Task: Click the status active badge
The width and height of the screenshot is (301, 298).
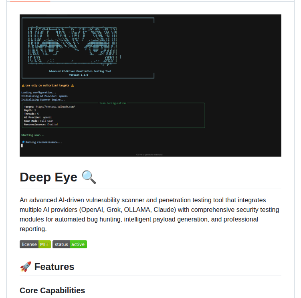Action: [x=70, y=244]
